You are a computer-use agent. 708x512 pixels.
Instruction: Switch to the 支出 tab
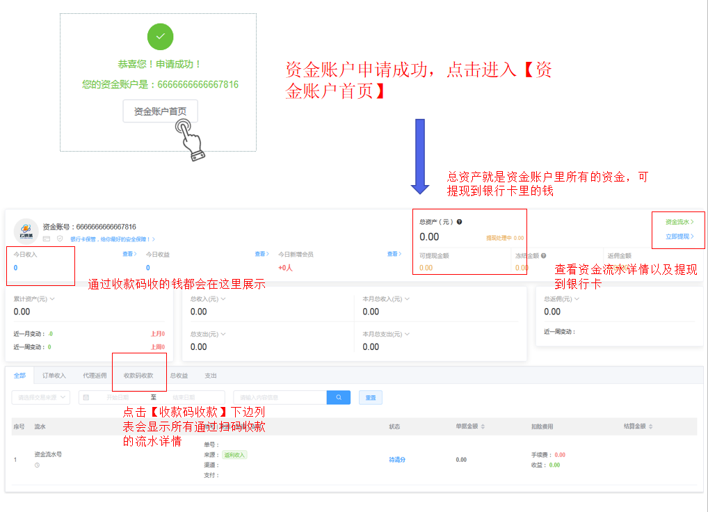pyautogui.click(x=211, y=376)
